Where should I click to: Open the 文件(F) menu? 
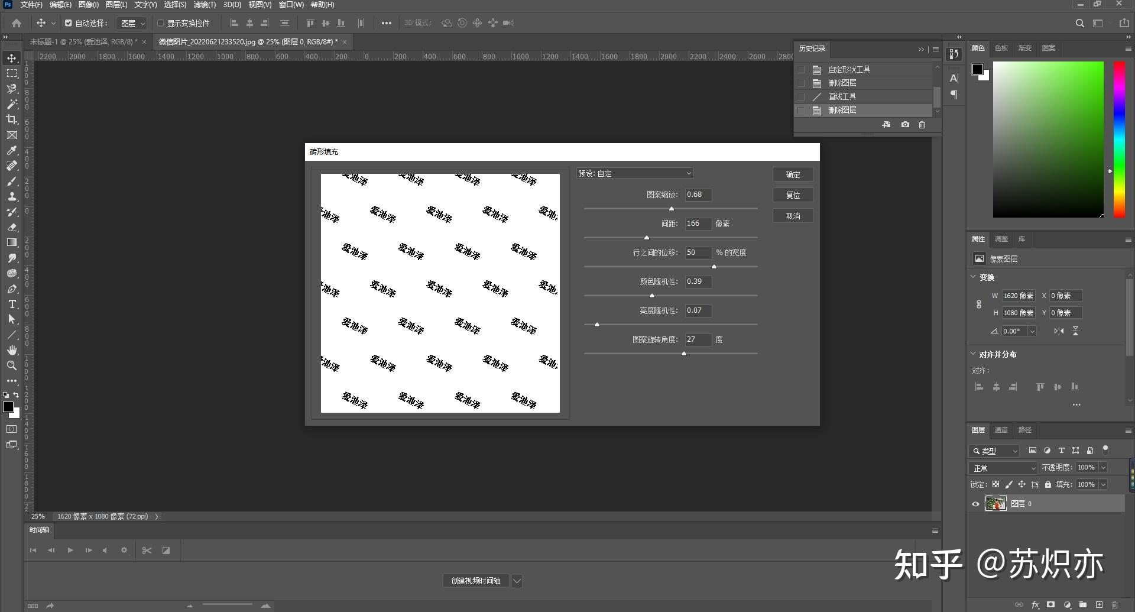pos(31,5)
